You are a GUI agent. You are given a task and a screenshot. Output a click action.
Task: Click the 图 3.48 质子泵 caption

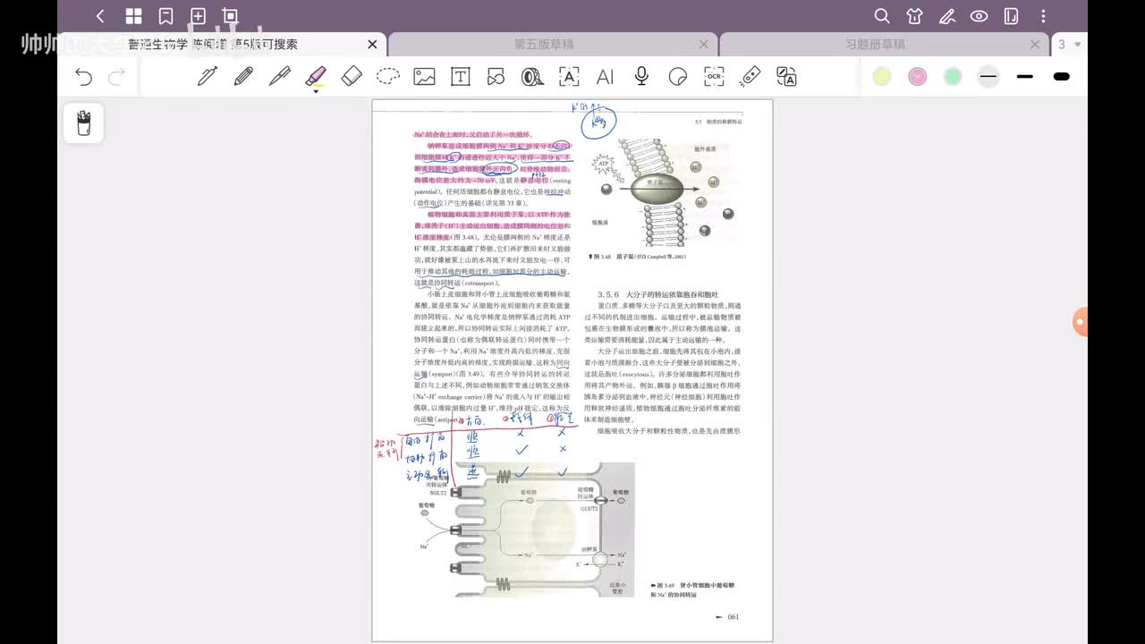(637, 256)
